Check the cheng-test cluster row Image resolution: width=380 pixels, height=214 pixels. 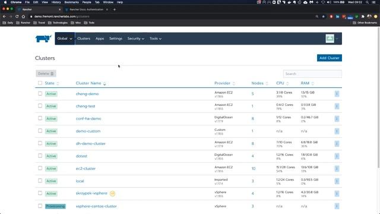tap(40, 106)
